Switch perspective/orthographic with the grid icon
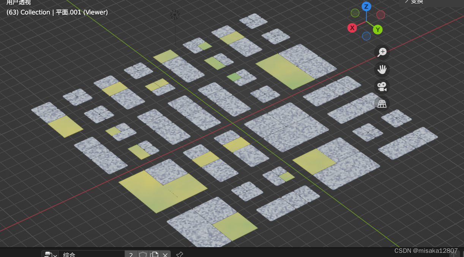 [x=382, y=103]
